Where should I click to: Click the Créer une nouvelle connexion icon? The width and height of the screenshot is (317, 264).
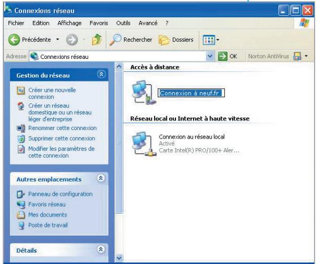[x=21, y=90]
